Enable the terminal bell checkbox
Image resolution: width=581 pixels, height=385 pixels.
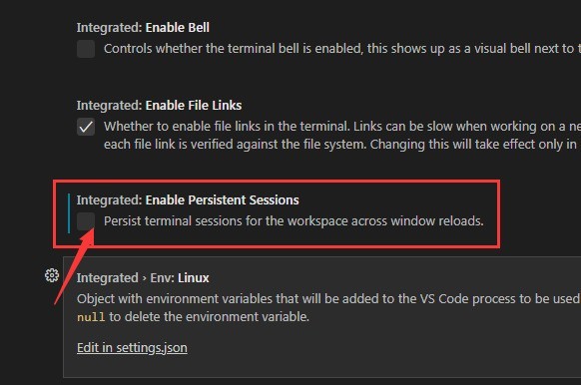[86, 49]
